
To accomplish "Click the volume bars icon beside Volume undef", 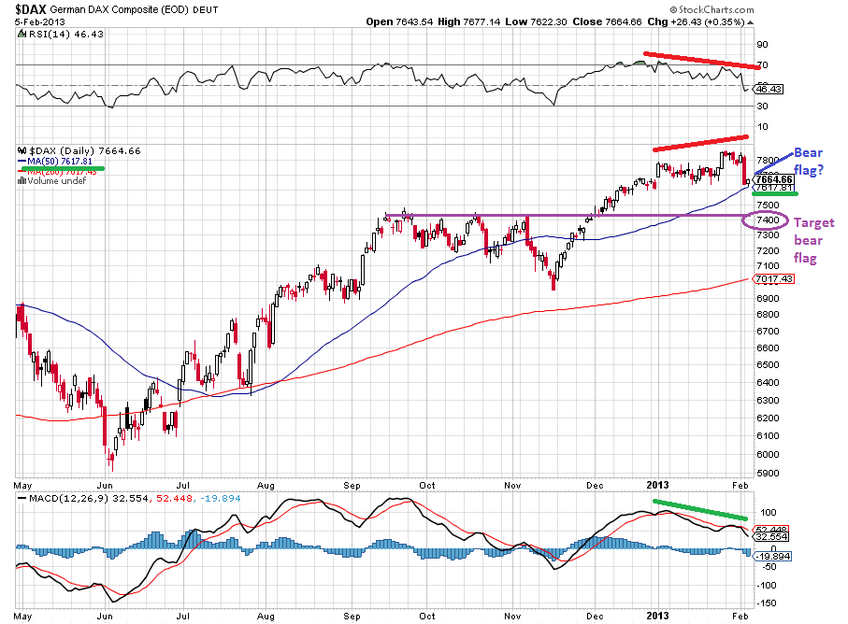I will click(x=22, y=181).
